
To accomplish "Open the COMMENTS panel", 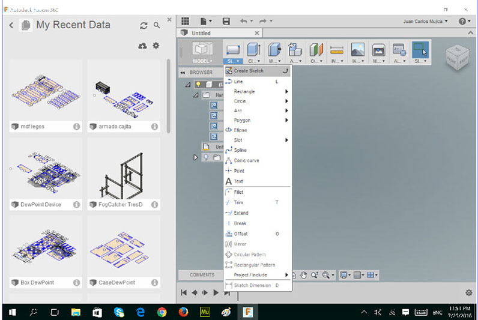I will click(x=202, y=275).
